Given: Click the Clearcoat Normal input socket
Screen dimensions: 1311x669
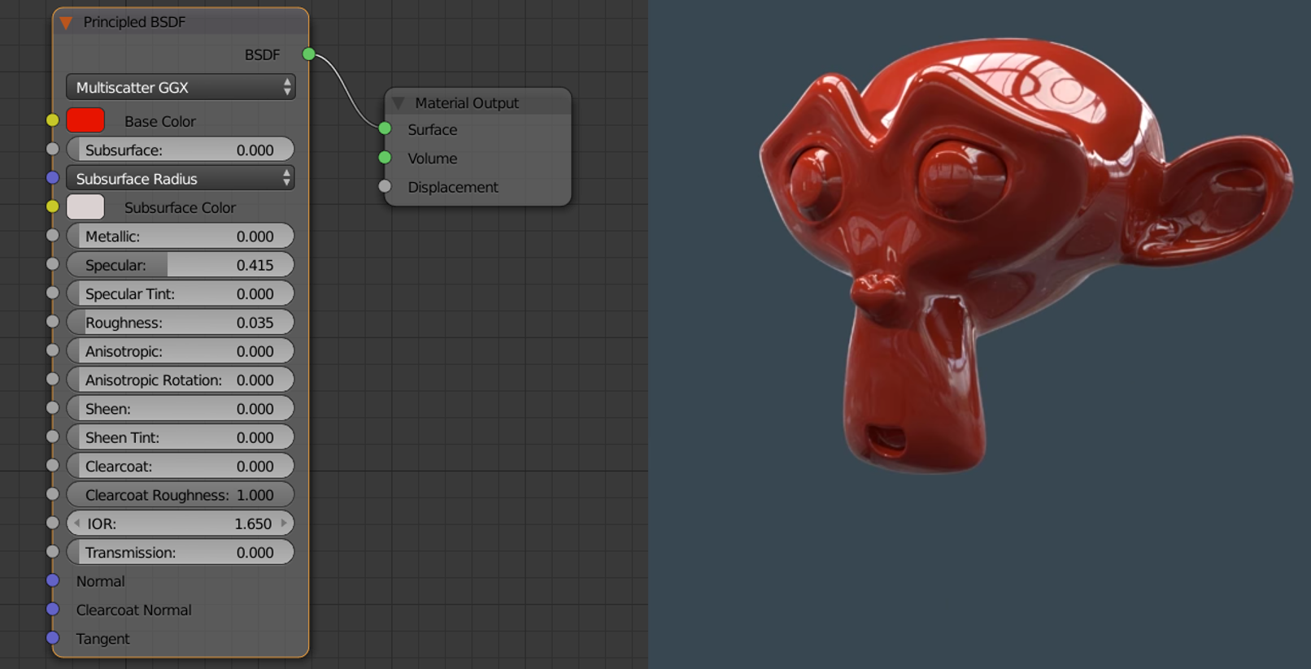Looking at the screenshot, I should [x=53, y=609].
